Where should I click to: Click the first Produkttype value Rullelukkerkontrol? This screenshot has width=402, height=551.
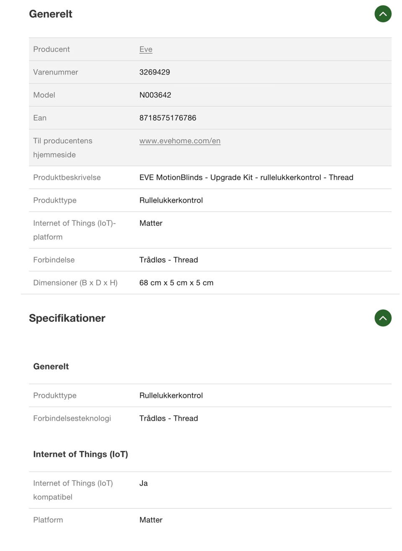tap(171, 200)
